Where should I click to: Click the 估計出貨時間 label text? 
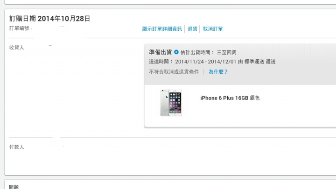click(195, 52)
